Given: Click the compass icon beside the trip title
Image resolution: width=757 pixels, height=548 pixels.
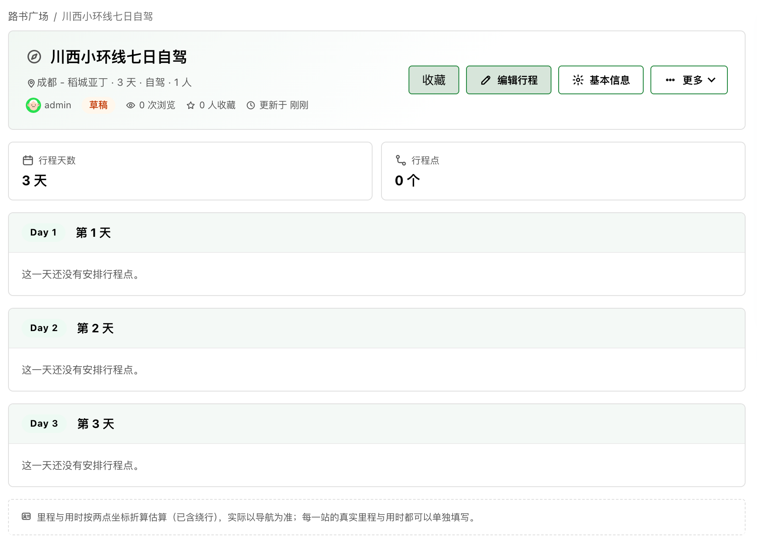Looking at the screenshot, I should 34,57.
